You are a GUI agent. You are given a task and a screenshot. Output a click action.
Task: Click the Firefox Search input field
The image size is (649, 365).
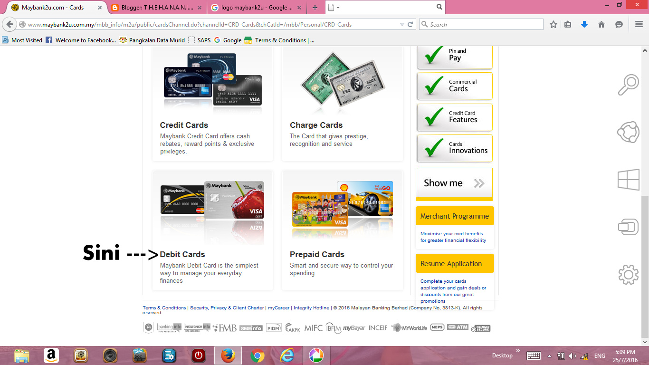[x=481, y=24]
